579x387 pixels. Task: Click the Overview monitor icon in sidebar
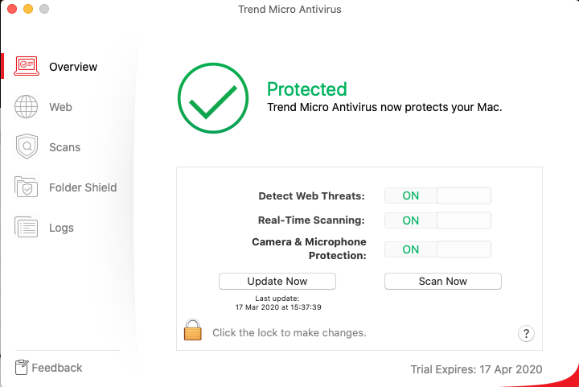(x=27, y=67)
